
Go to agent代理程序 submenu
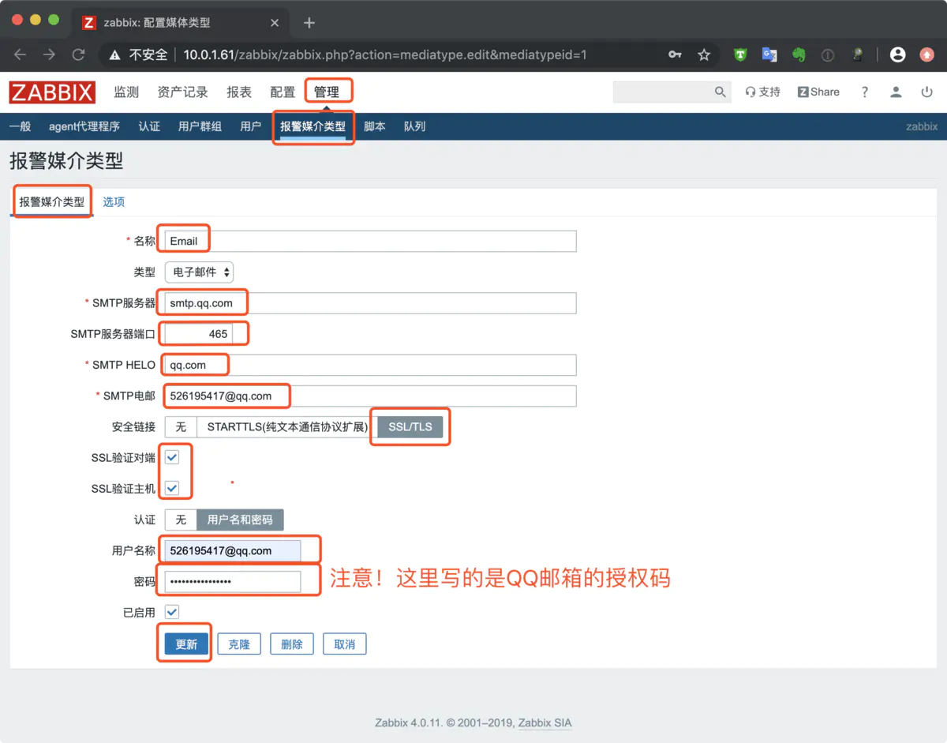pyautogui.click(x=84, y=126)
